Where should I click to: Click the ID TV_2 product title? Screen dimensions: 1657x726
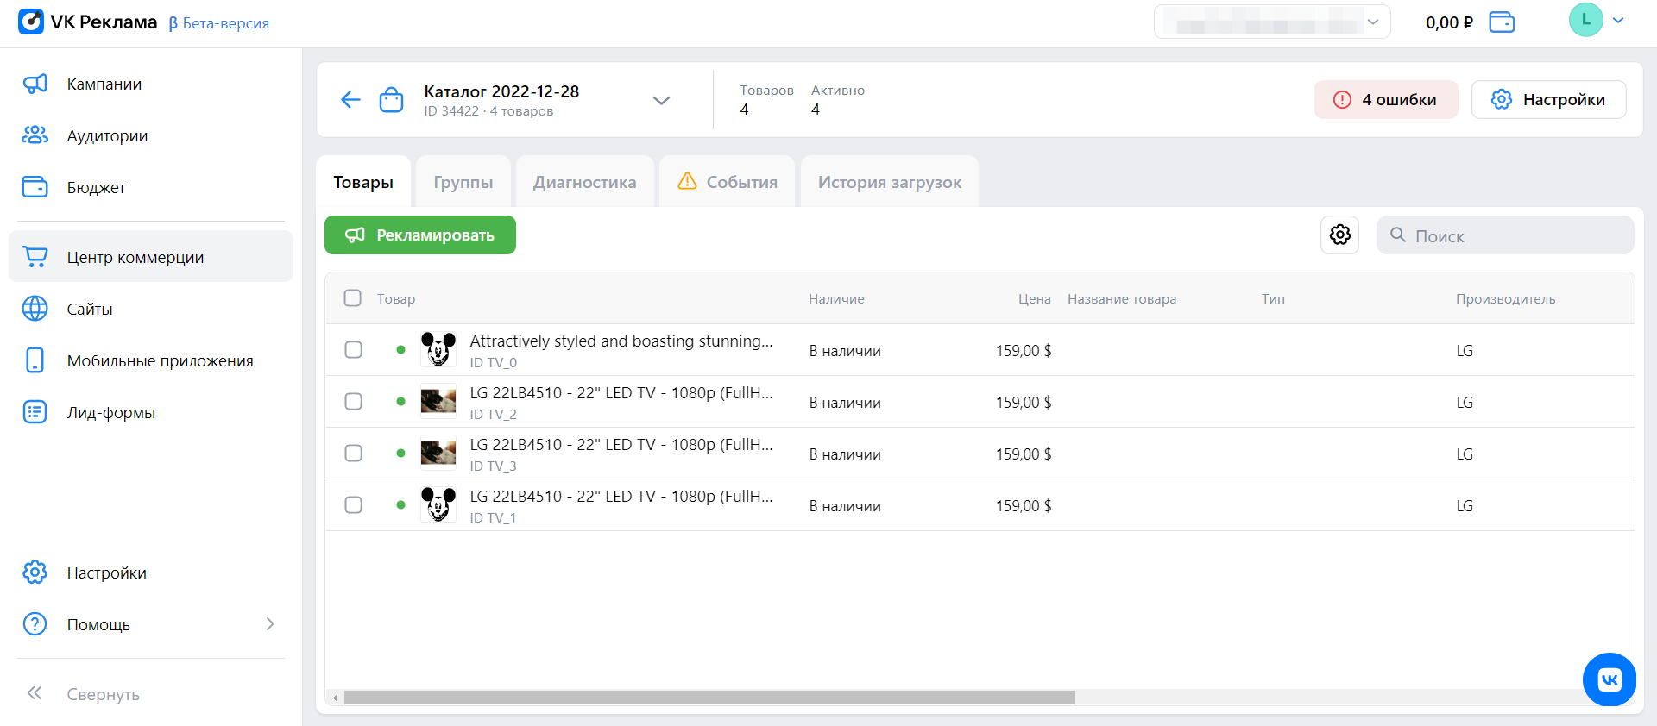pyautogui.click(x=621, y=392)
